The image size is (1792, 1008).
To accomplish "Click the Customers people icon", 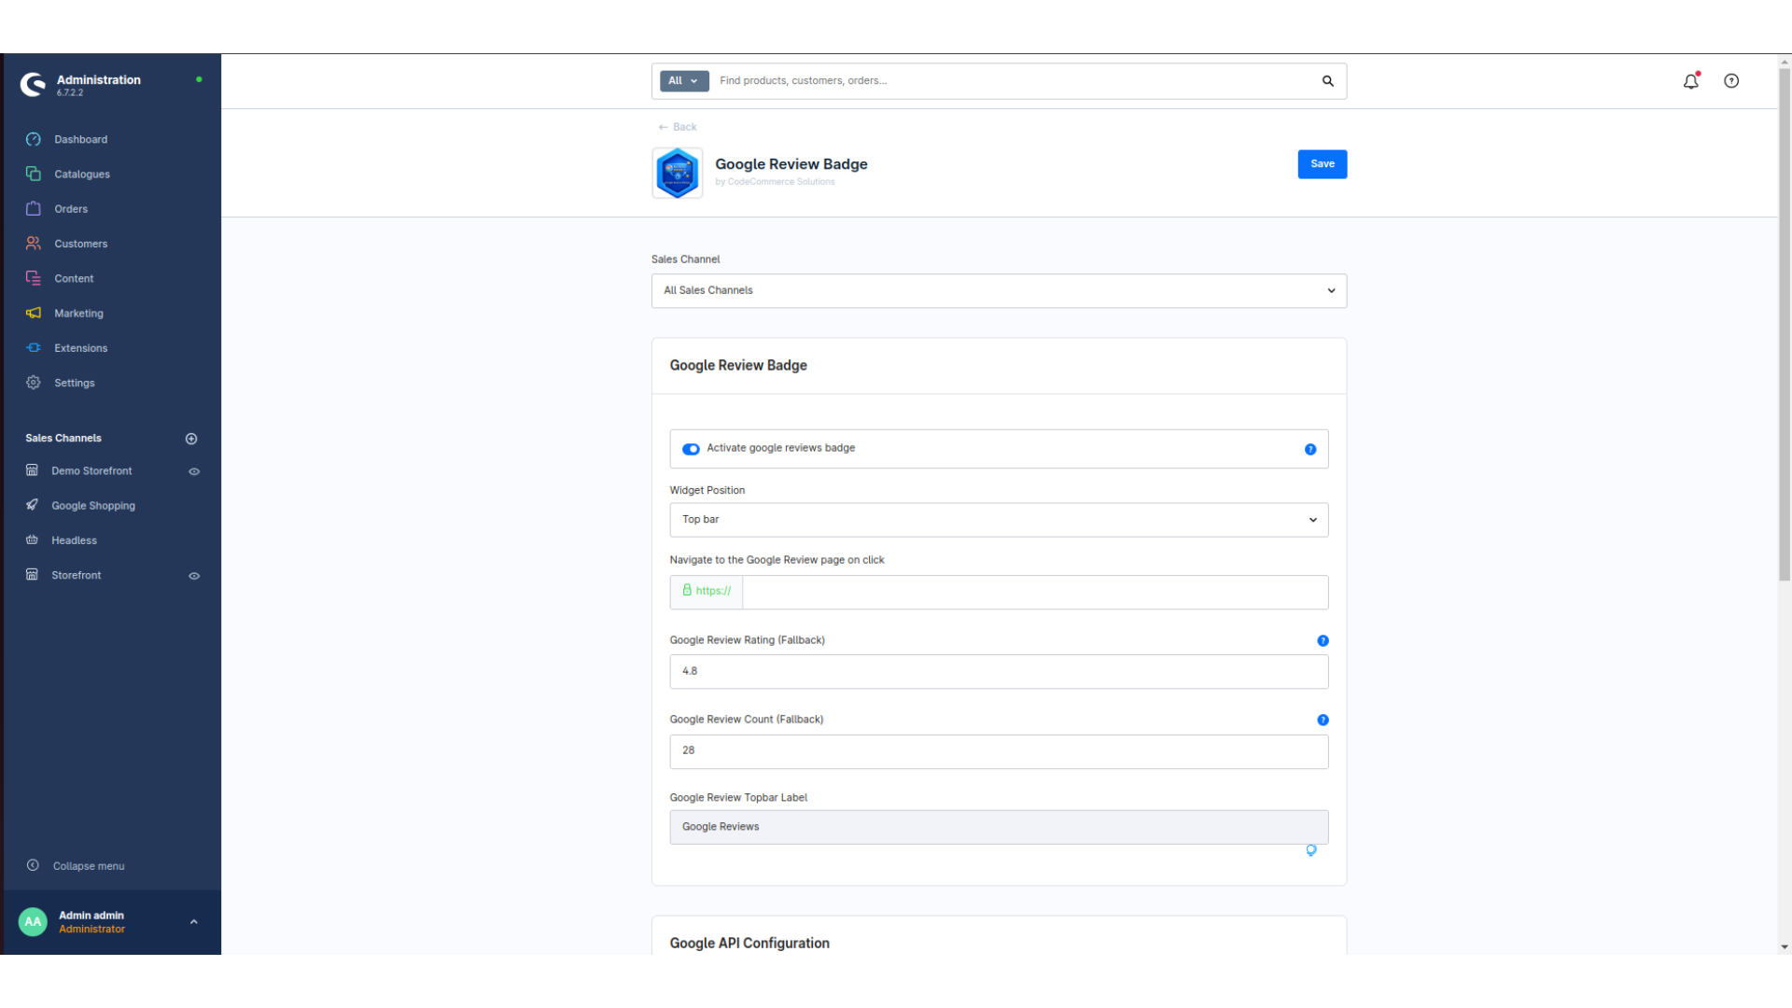I will [34, 244].
